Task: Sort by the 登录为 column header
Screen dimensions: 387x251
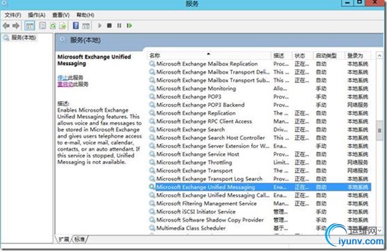Action: (358, 56)
